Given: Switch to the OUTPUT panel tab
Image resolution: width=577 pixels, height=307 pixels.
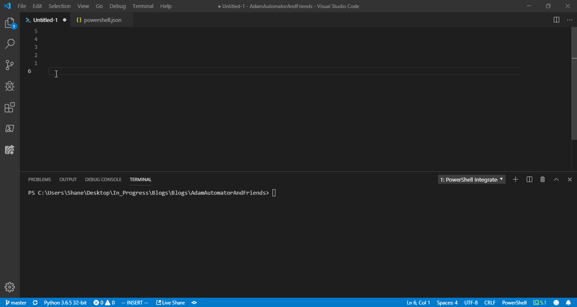Looking at the screenshot, I should pos(68,179).
